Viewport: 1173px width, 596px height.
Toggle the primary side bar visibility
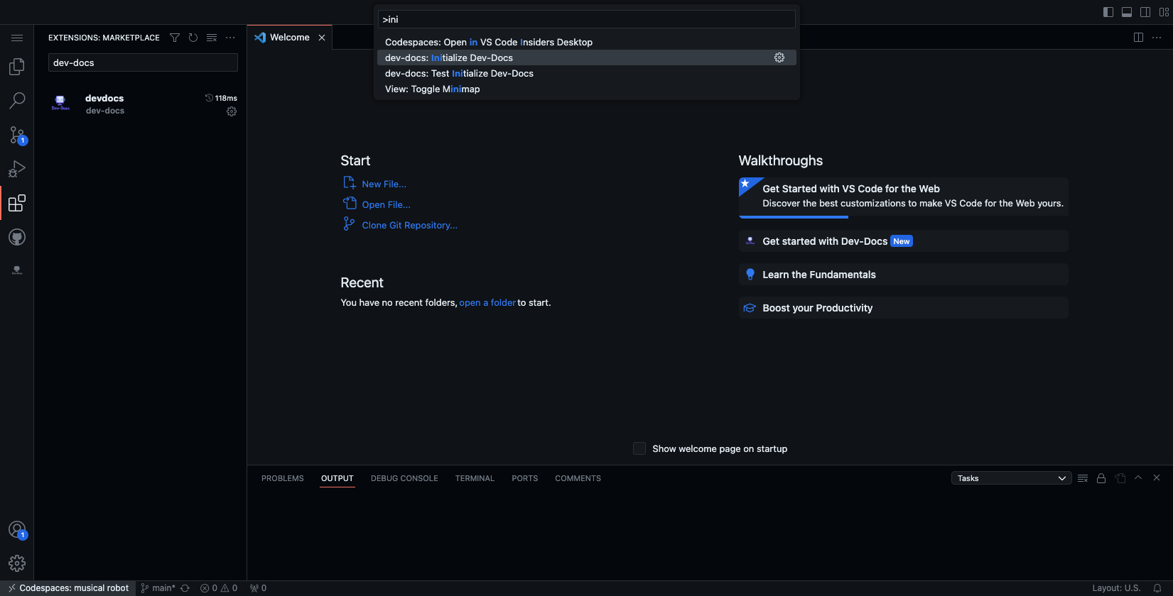tap(1108, 12)
